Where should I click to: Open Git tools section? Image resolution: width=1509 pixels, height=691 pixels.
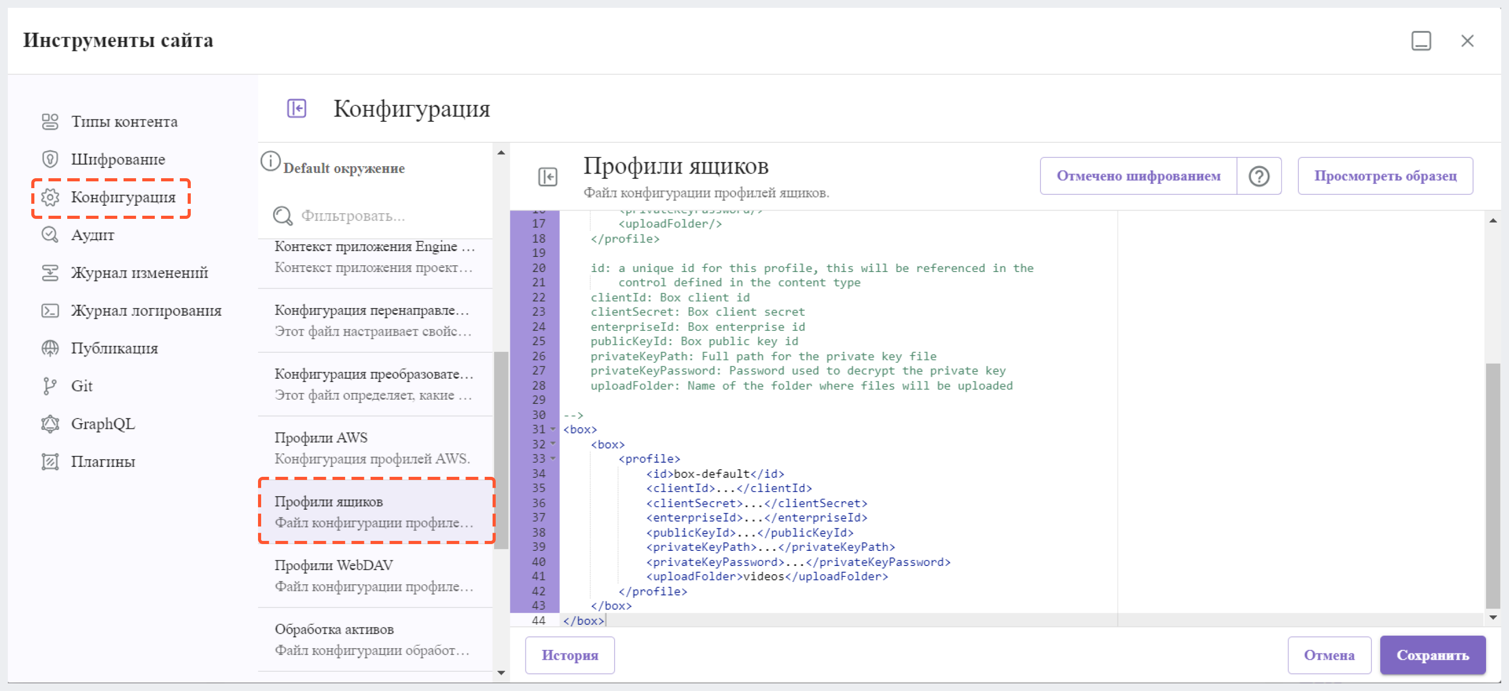point(81,386)
